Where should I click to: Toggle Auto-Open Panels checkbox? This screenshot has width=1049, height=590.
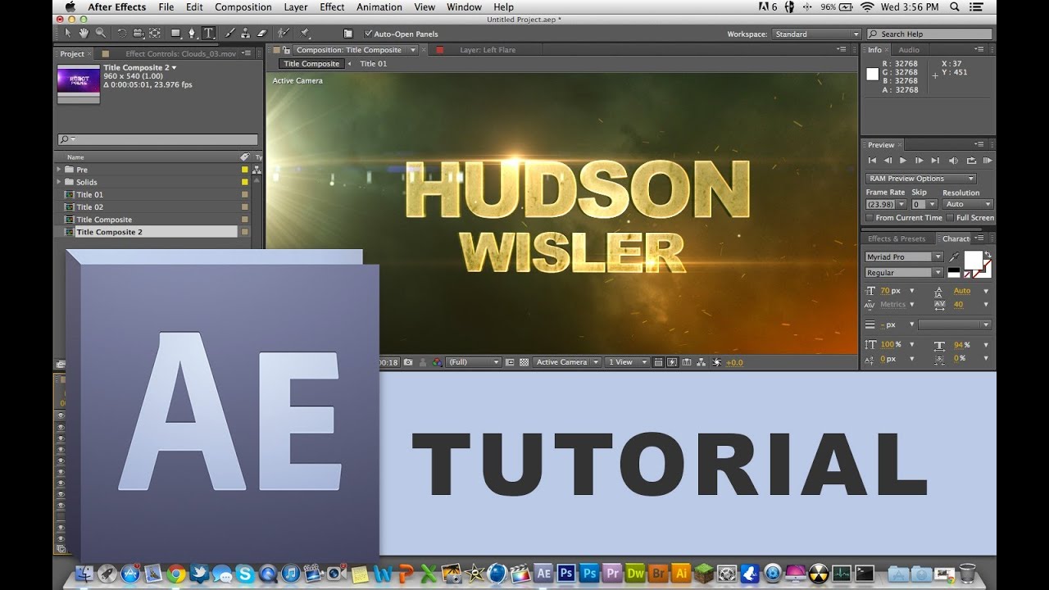click(x=368, y=34)
